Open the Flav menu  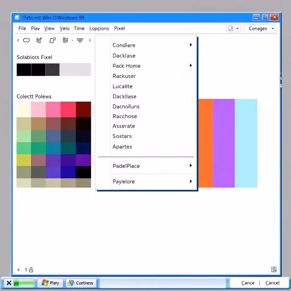tap(36, 28)
